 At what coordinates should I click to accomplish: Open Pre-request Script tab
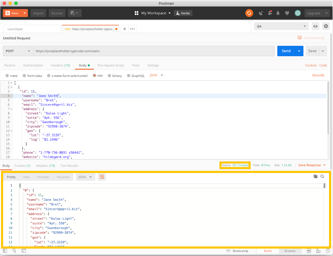[111, 65]
